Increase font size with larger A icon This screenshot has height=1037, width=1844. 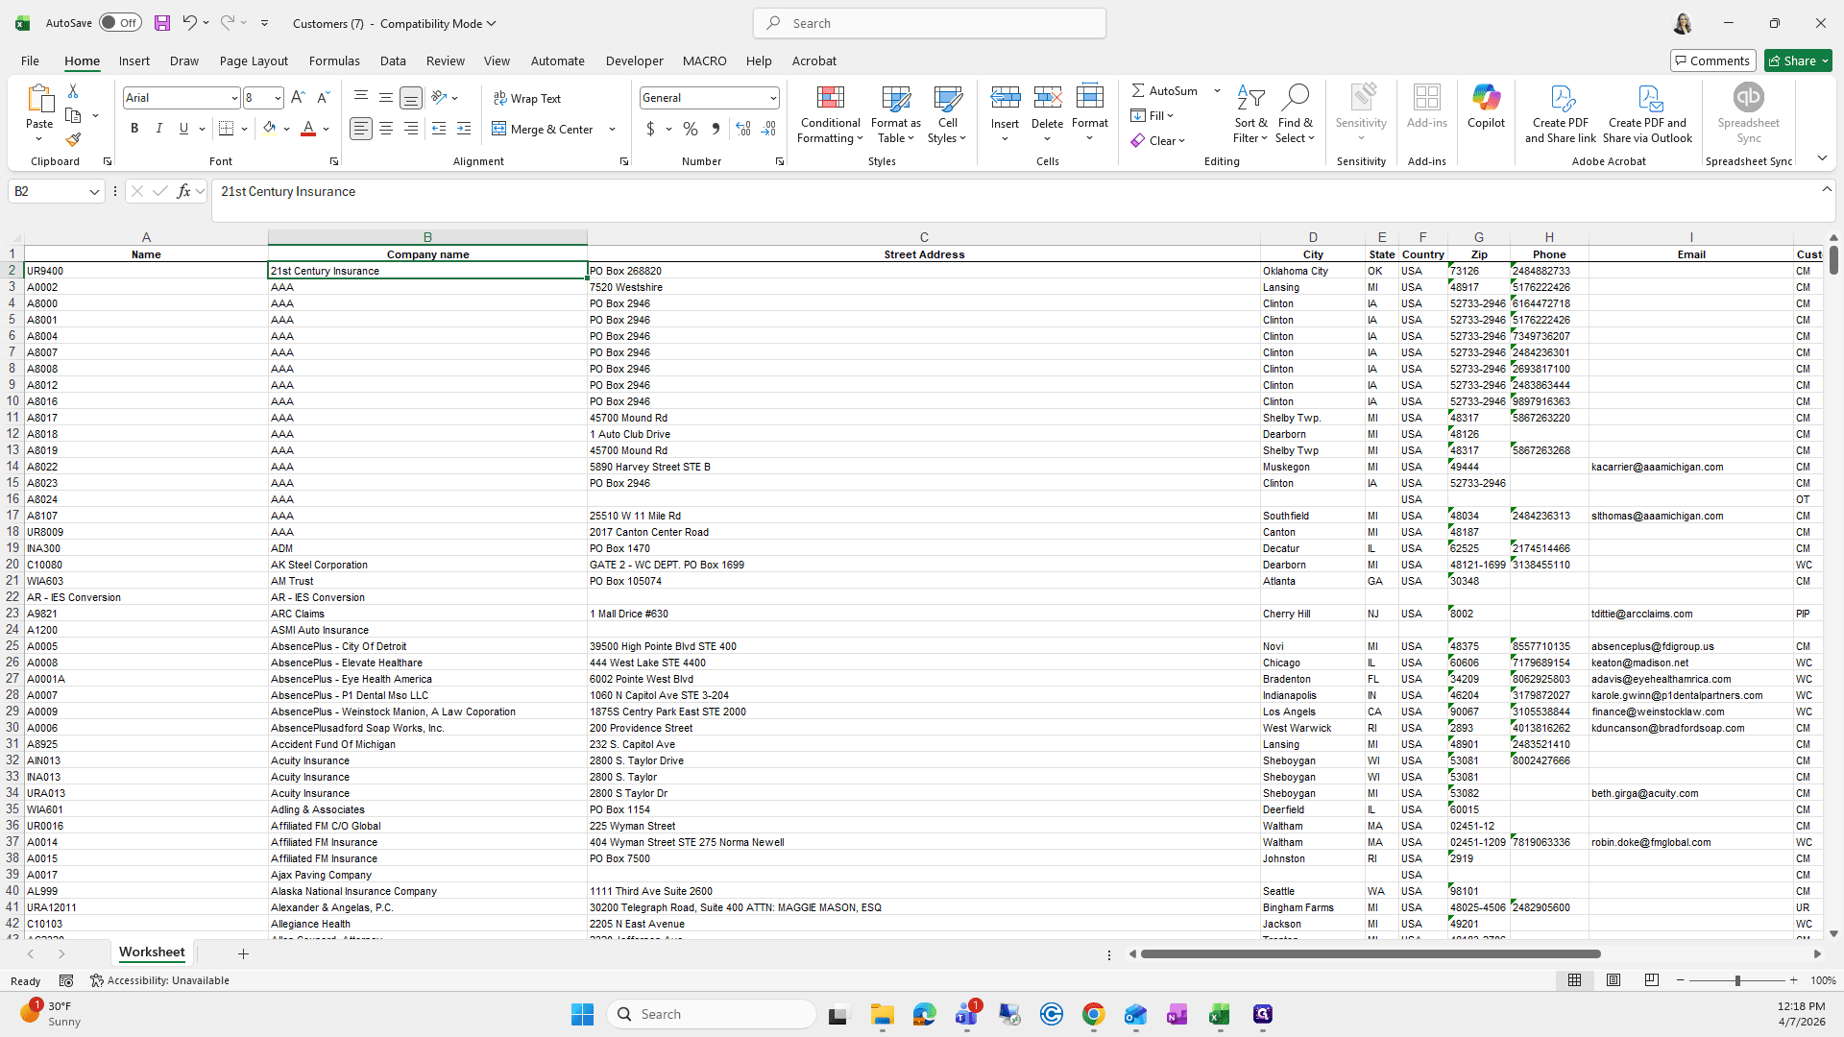click(298, 98)
